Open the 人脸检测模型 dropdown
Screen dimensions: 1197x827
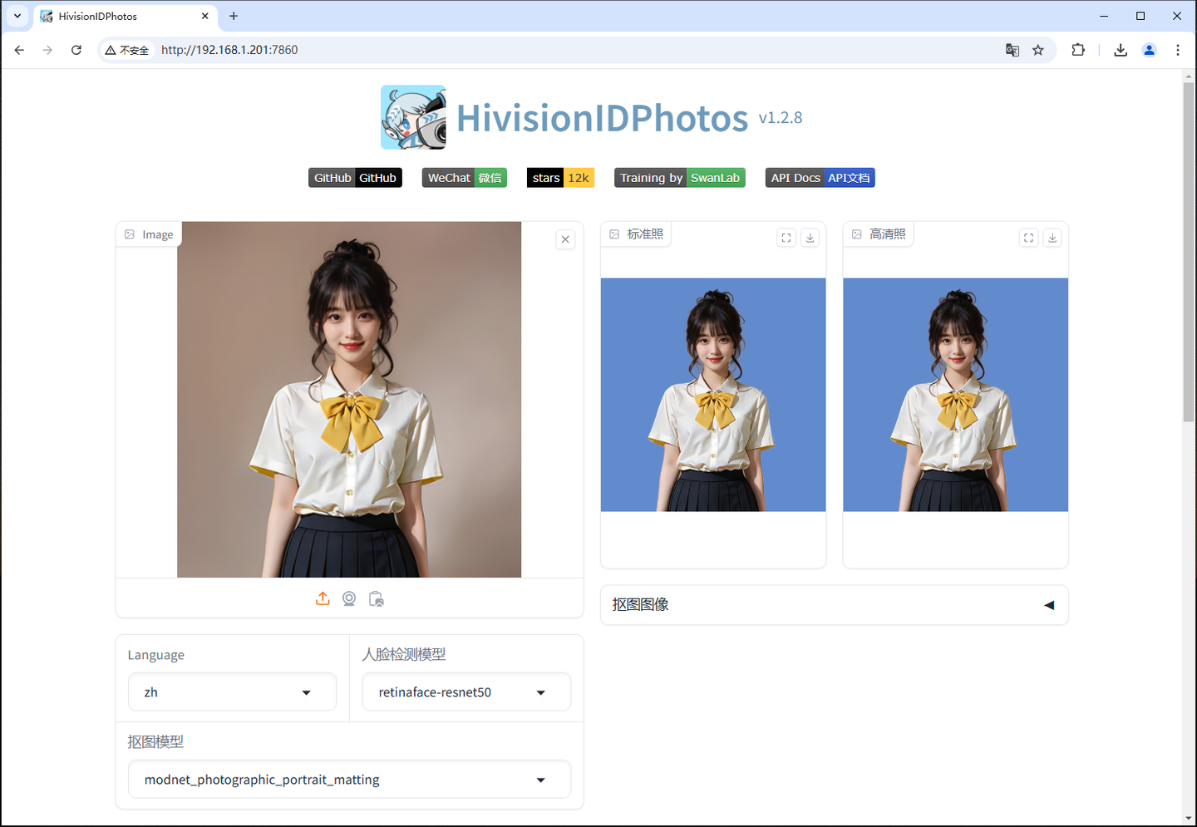pyautogui.click(x=466, y=692)
